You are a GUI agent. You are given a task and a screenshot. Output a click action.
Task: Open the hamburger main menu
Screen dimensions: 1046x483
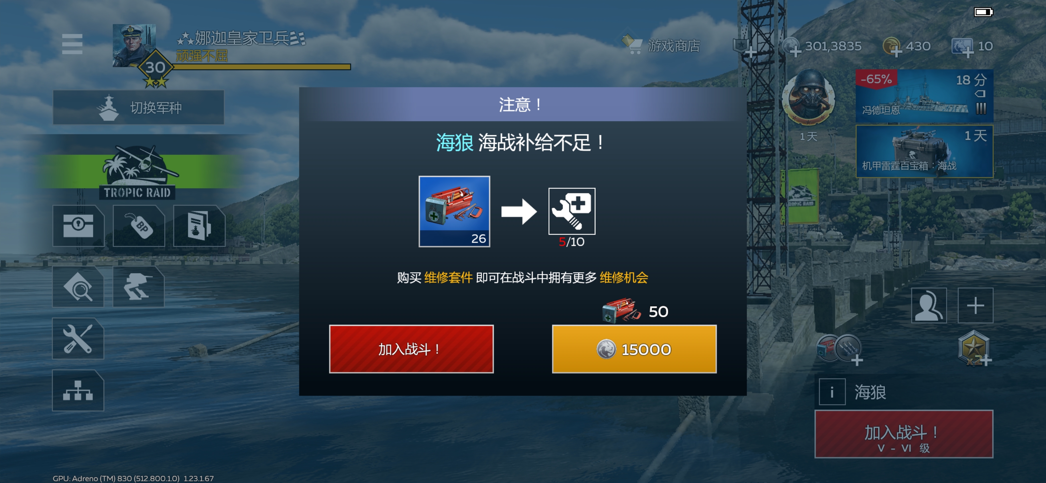pos(72,44)
